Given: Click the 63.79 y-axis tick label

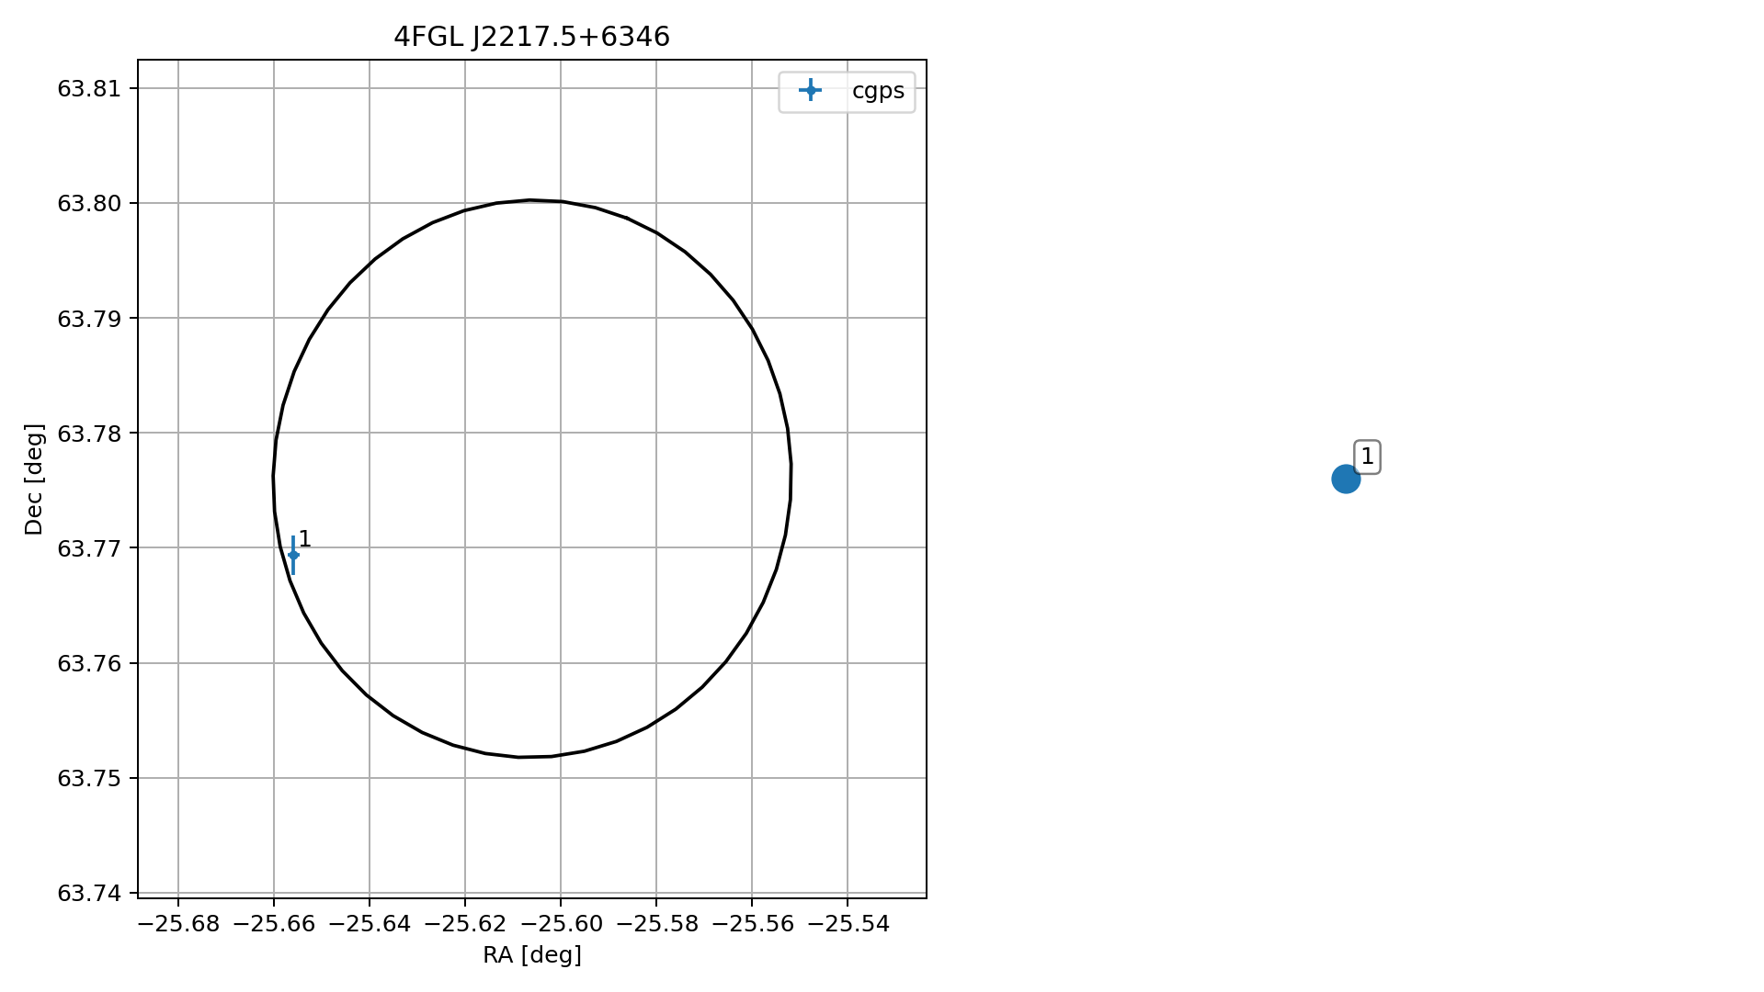Looking at the screenshot, I should (x=89, y=319).
